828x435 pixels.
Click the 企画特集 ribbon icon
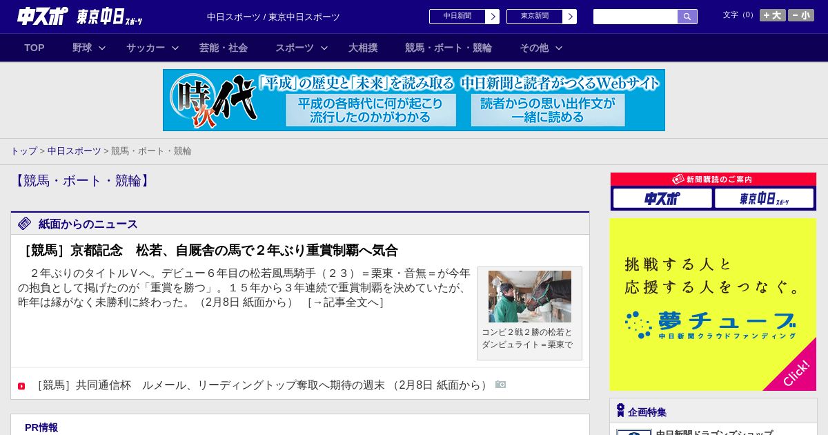pos(620,410)
